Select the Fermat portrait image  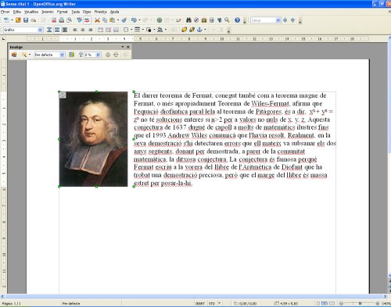pyautogui.click(x=94, y=139)
